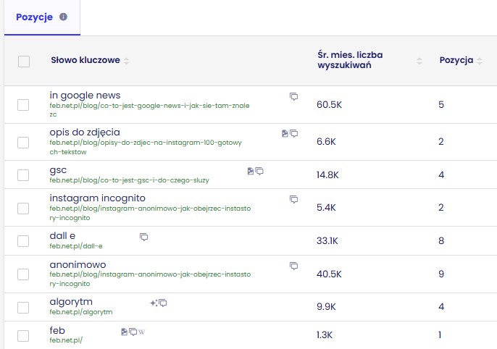Click the comment icon in the 'dall e' row
The width and height of the screenshot is (497, 349).
tap(143, 237)
